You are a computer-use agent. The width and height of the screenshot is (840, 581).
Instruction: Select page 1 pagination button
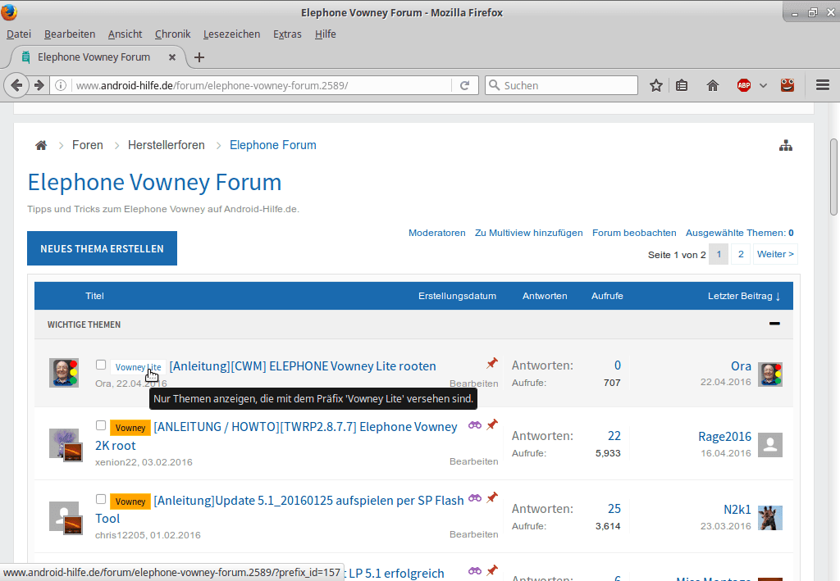(x=719, y=254)
